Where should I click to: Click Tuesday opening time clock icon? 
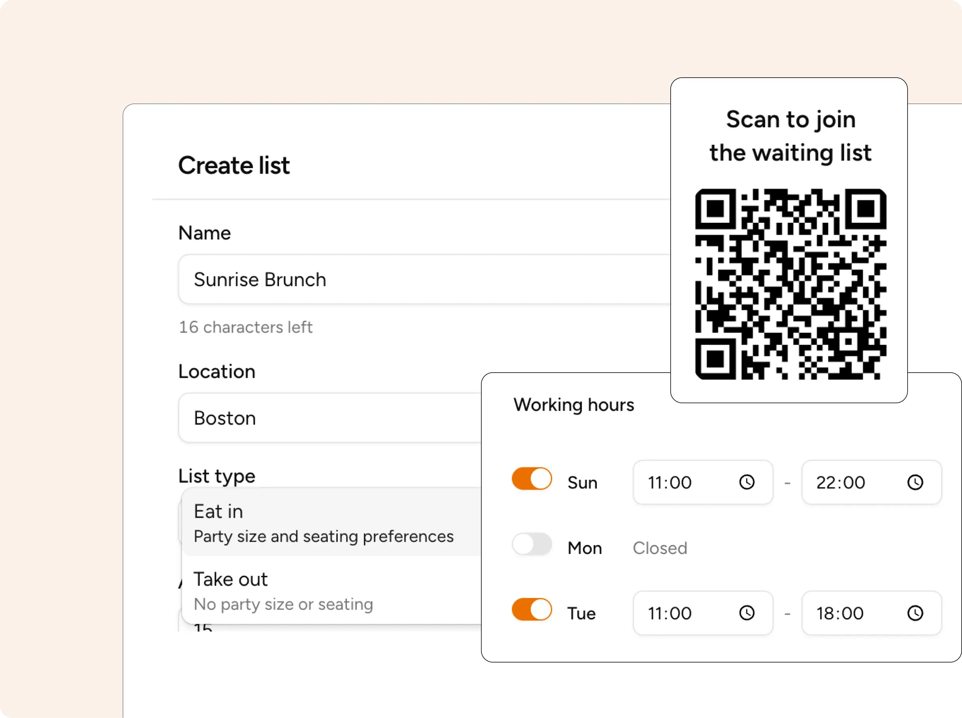point(747,613)
